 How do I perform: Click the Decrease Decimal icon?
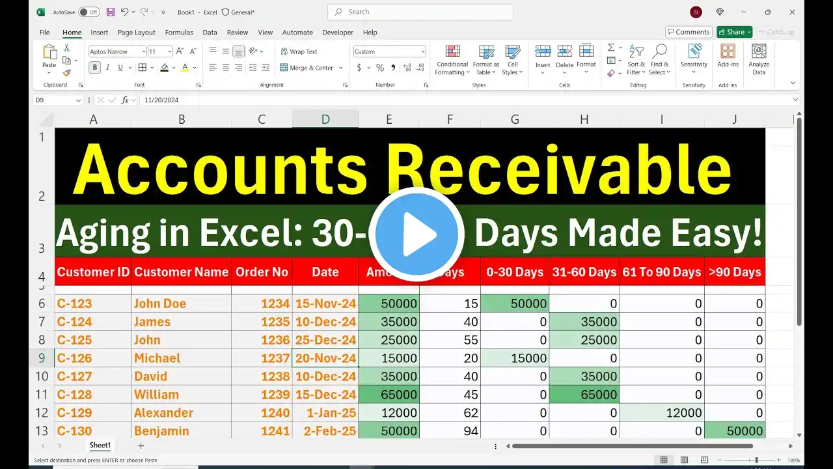[x=420, y=68]
